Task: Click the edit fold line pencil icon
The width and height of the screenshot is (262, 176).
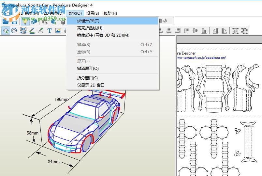Action: click(32, 31)
